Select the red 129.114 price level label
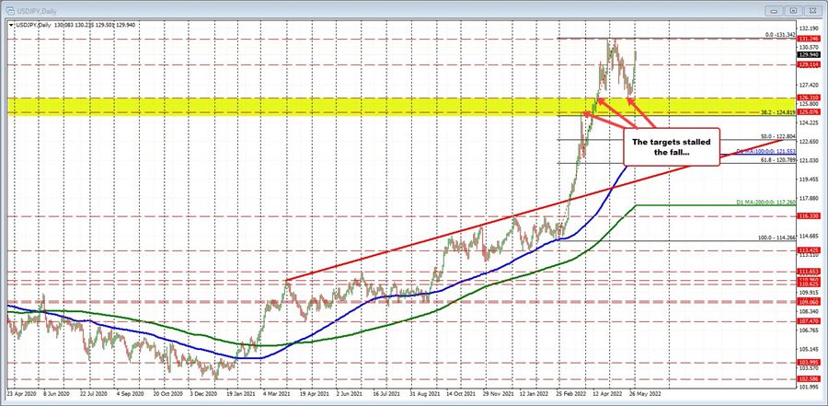 [x=809, y=64]
